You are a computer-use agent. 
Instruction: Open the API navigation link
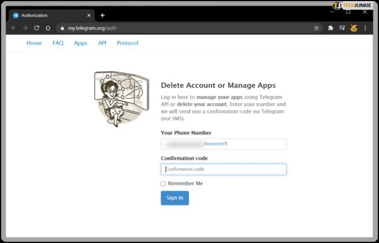click(x=102, y=43)
